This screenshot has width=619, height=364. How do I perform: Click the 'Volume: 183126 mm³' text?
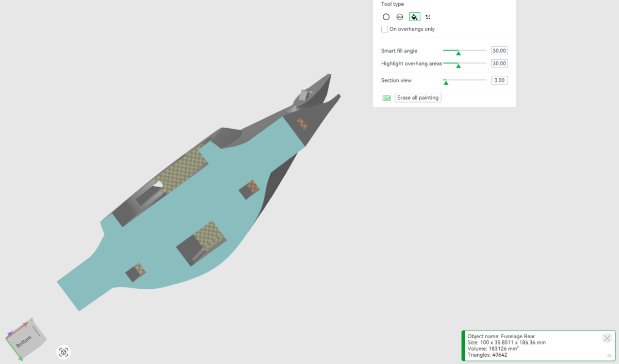click(x=493, y=349)
